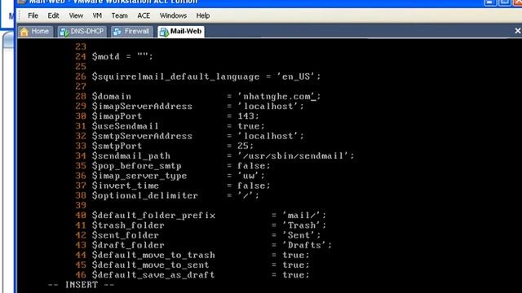Click the true value on line 46
The width and height of the screenshot is (522, 293).
click(294, 275)
